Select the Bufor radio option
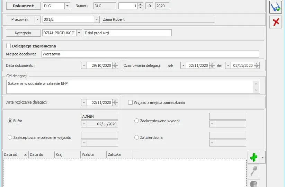 point(10,121)
